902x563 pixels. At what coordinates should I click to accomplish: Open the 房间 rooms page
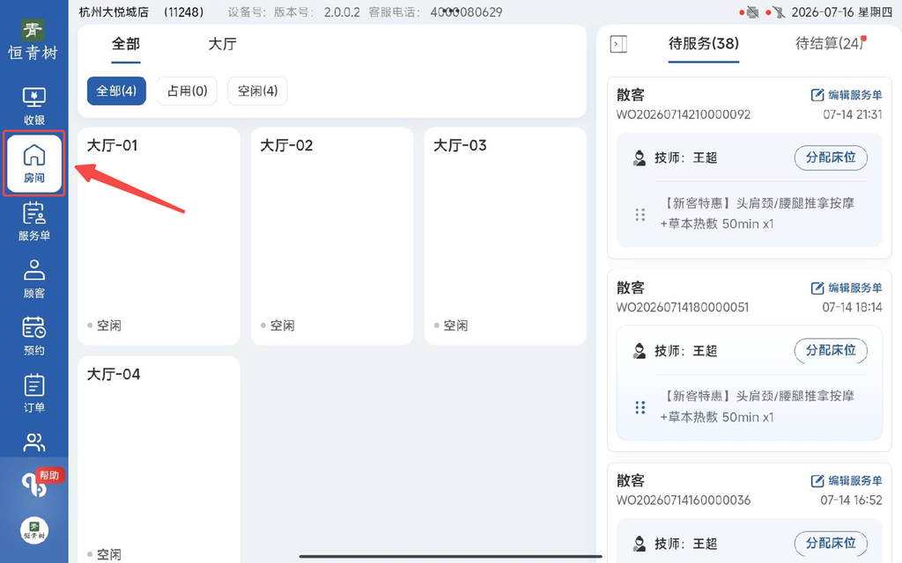click(x=34, y=163)
